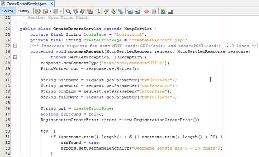The height and width of the screenshot is (157, 259).
Task: Expand the folded Javadoc at line 27
Action: click(15, 46)
